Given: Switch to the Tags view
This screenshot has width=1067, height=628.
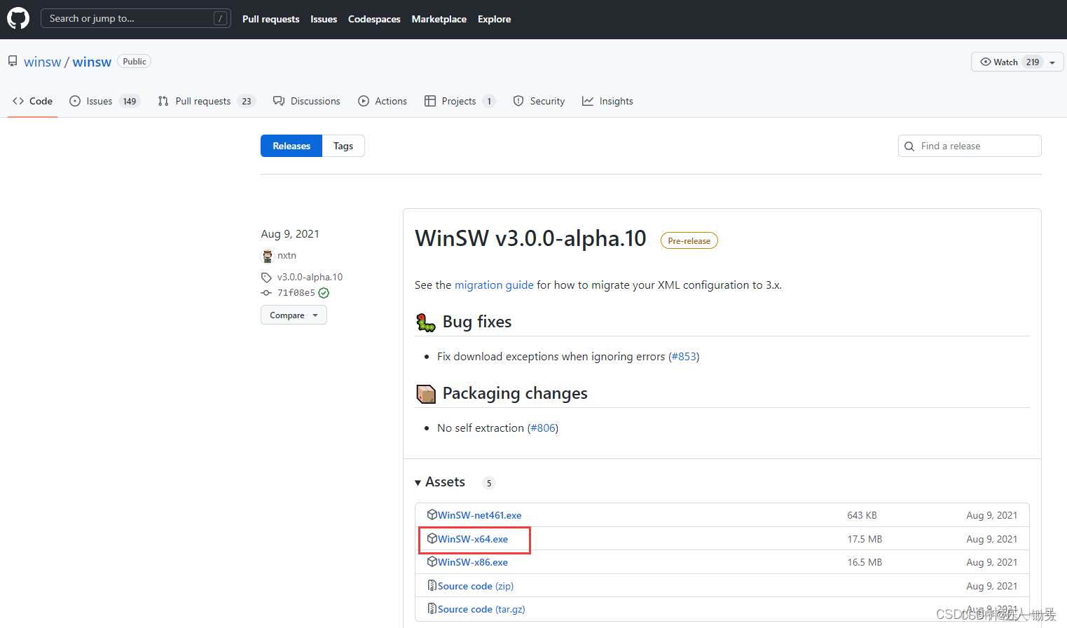Looking at the screenshot, I should click(343, 146).
